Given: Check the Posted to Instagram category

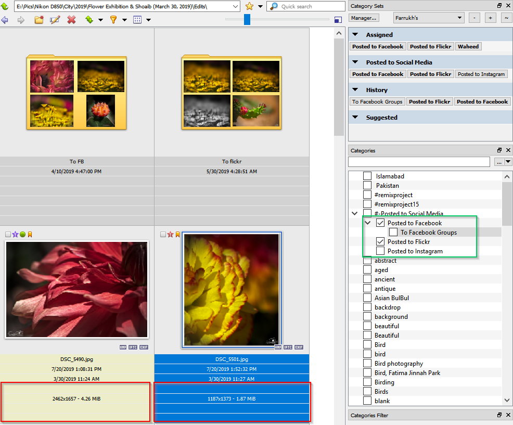Looking at the screenshot, I should [x=380, y=251].
